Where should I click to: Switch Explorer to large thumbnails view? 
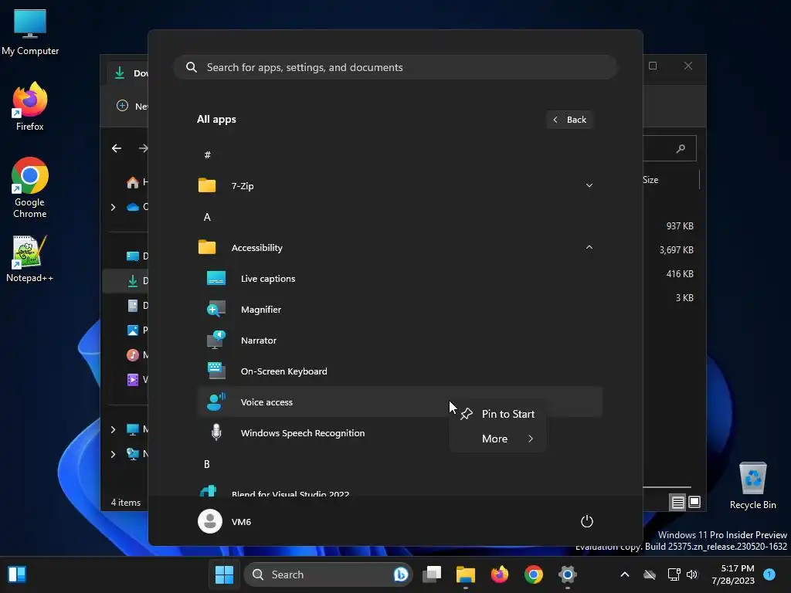click(x=694, y=502)
